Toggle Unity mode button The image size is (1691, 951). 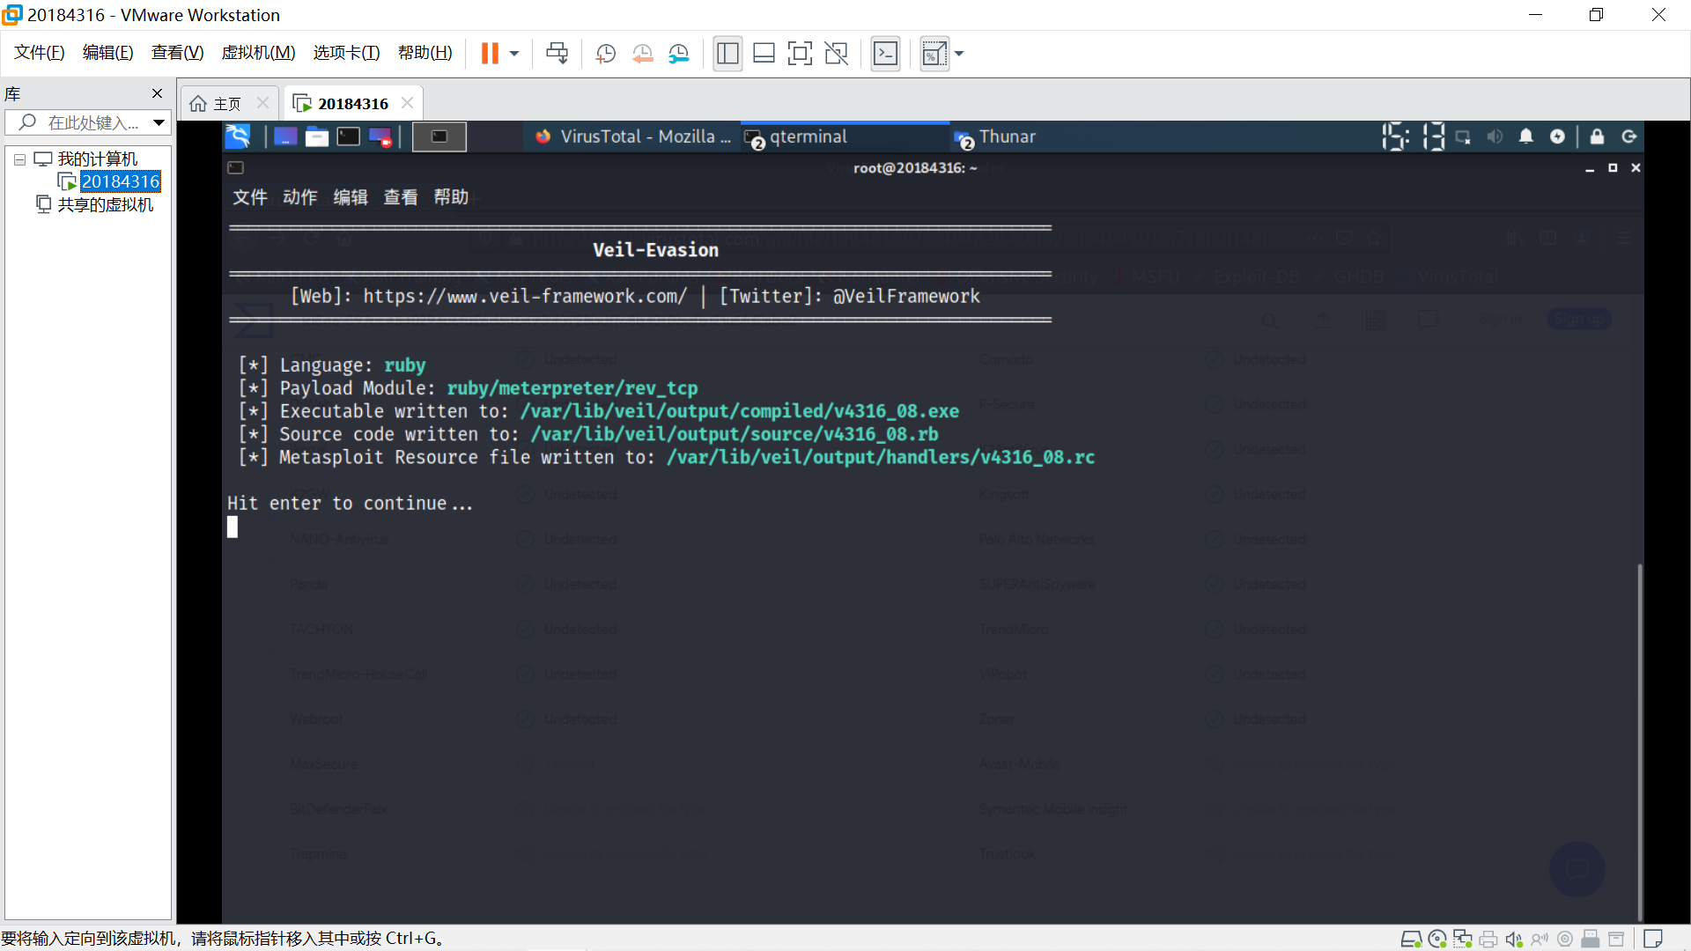tap(836, 54)
